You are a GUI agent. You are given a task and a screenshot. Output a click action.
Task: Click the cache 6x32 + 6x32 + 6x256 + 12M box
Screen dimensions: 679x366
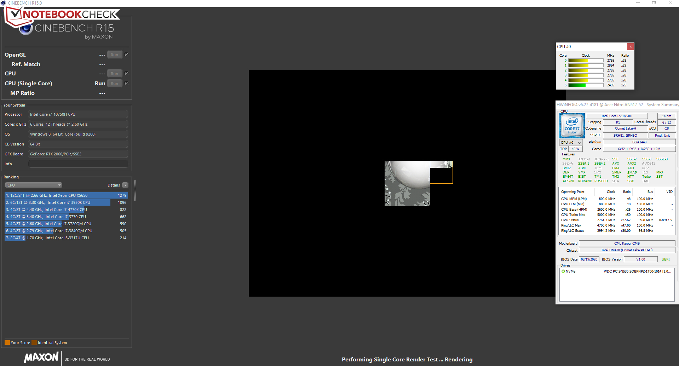(639, 149)
